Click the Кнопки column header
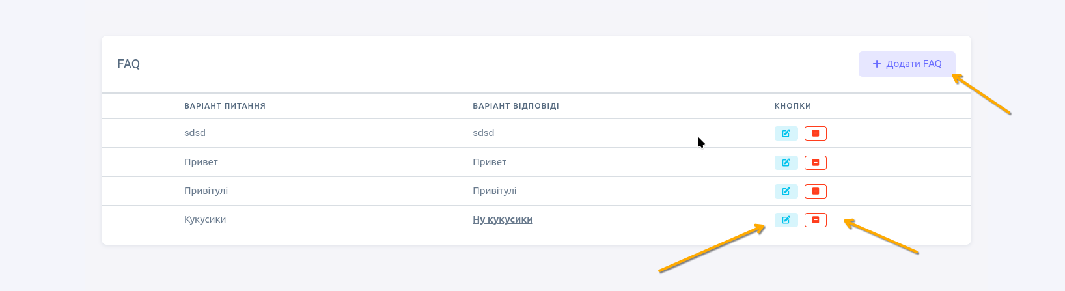Image resolution: width=1065 pixels, height=291 pixels. point(793,106)
